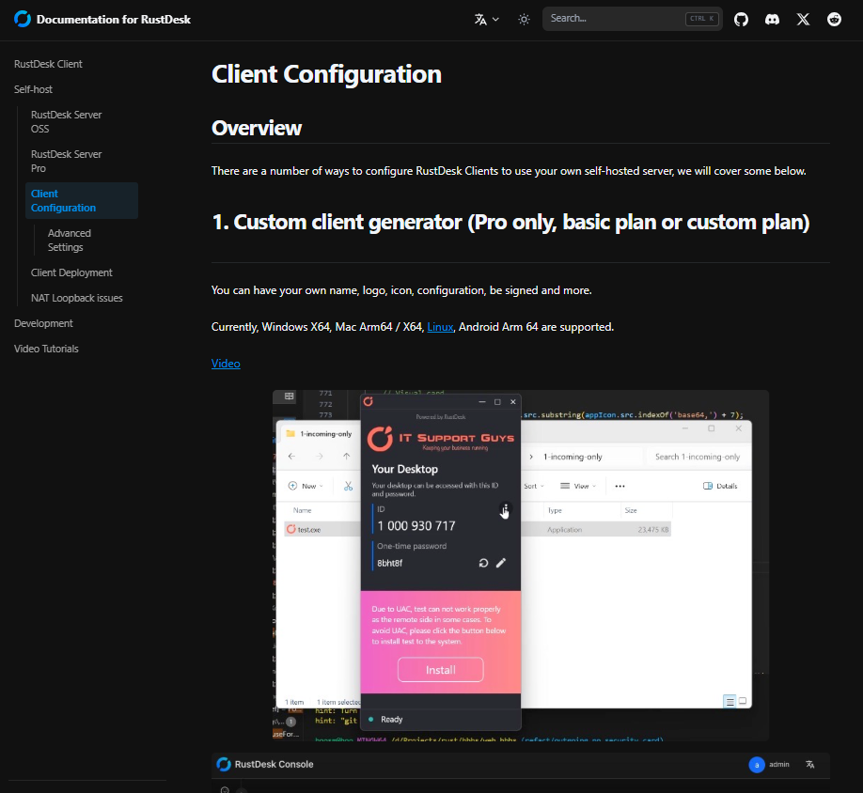Open the View dropdown in Explorer

click(578, 486)
